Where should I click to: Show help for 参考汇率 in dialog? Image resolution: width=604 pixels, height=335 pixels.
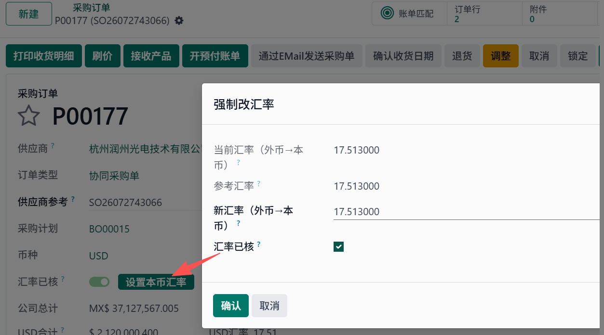[258, 183]
